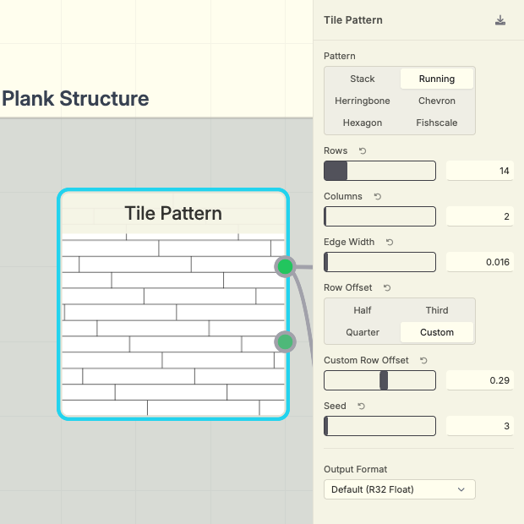Screen dimensions: 524x524
Task: Reset the Columns parameter
Action: click(x=378, y=196)
